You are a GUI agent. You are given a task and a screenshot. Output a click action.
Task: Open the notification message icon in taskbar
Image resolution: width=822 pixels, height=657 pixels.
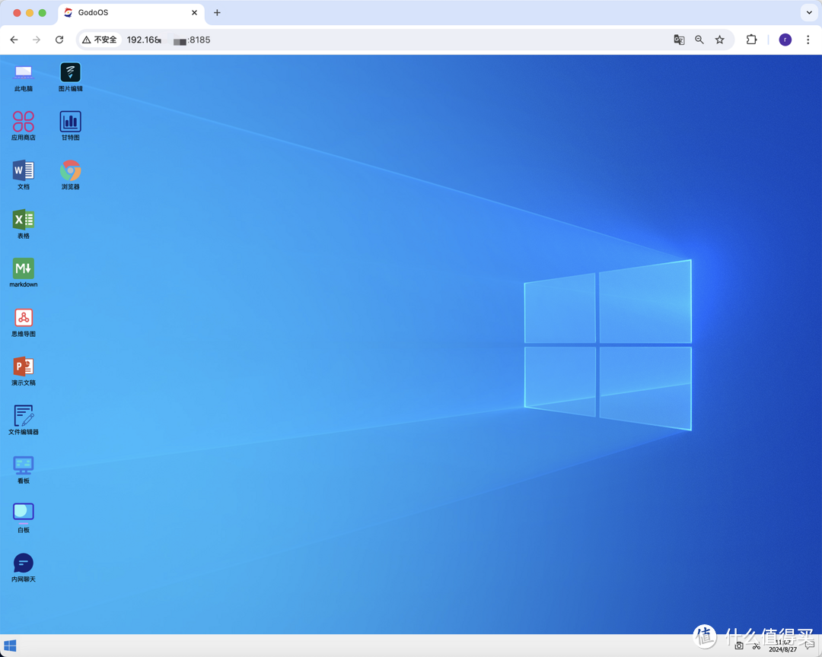pyautogui.click(x=810, y=646)
